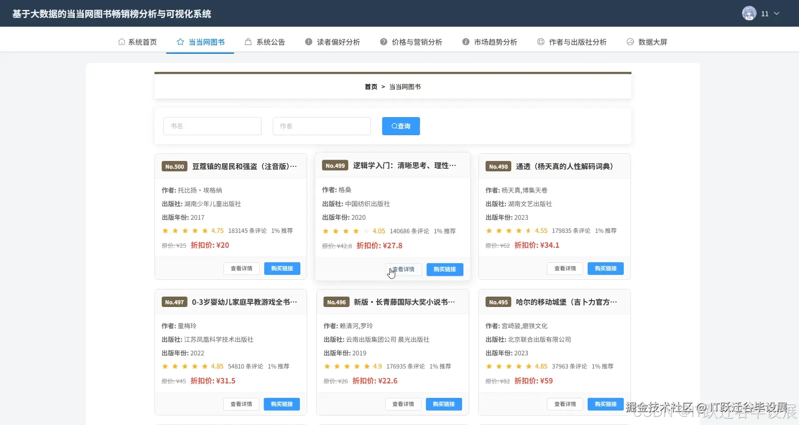Open purchase link for No.498 通透
This screenshot has width=799, height=425.
(606, 269)
